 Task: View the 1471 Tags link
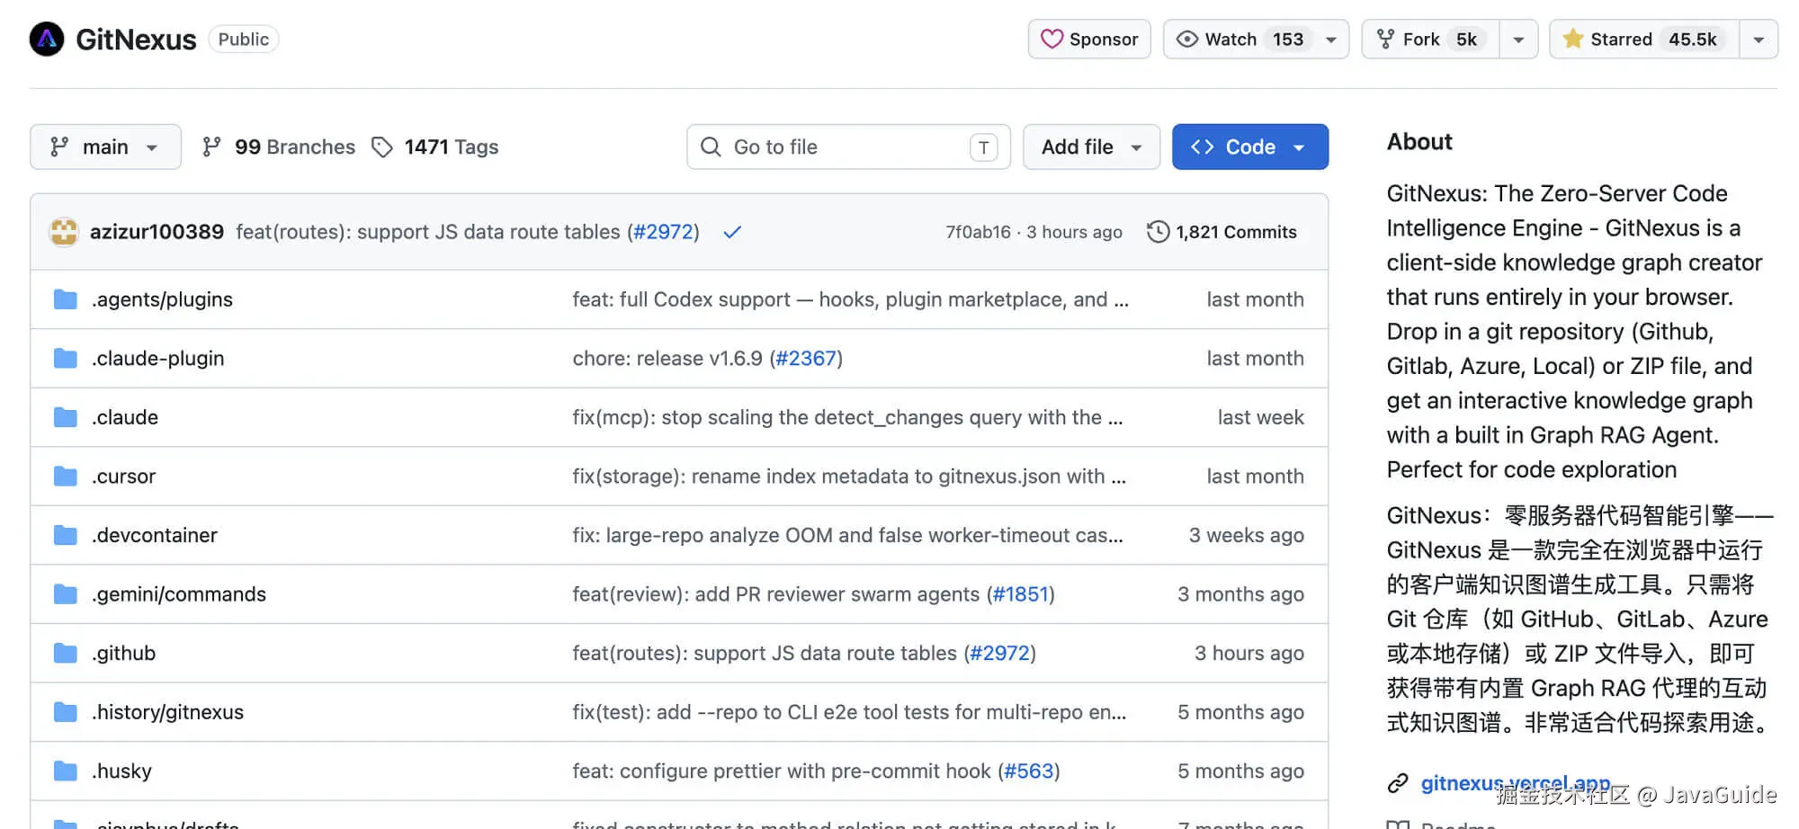435,147
